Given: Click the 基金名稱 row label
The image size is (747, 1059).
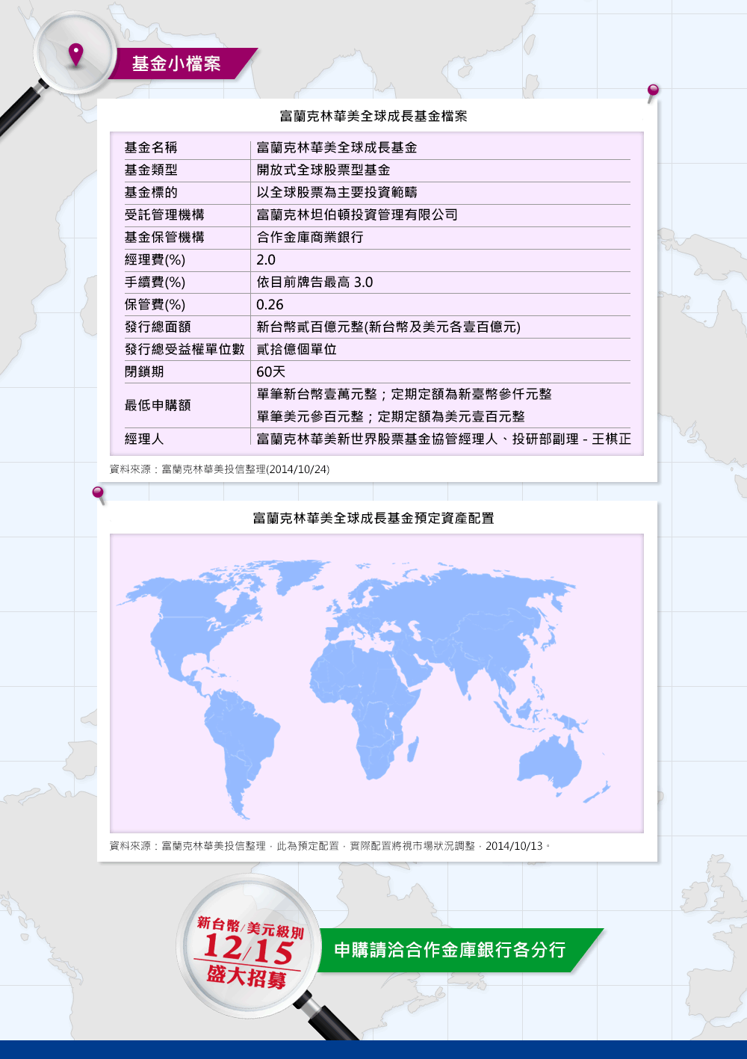Looking at the screenshot, I should coord(151,148).
